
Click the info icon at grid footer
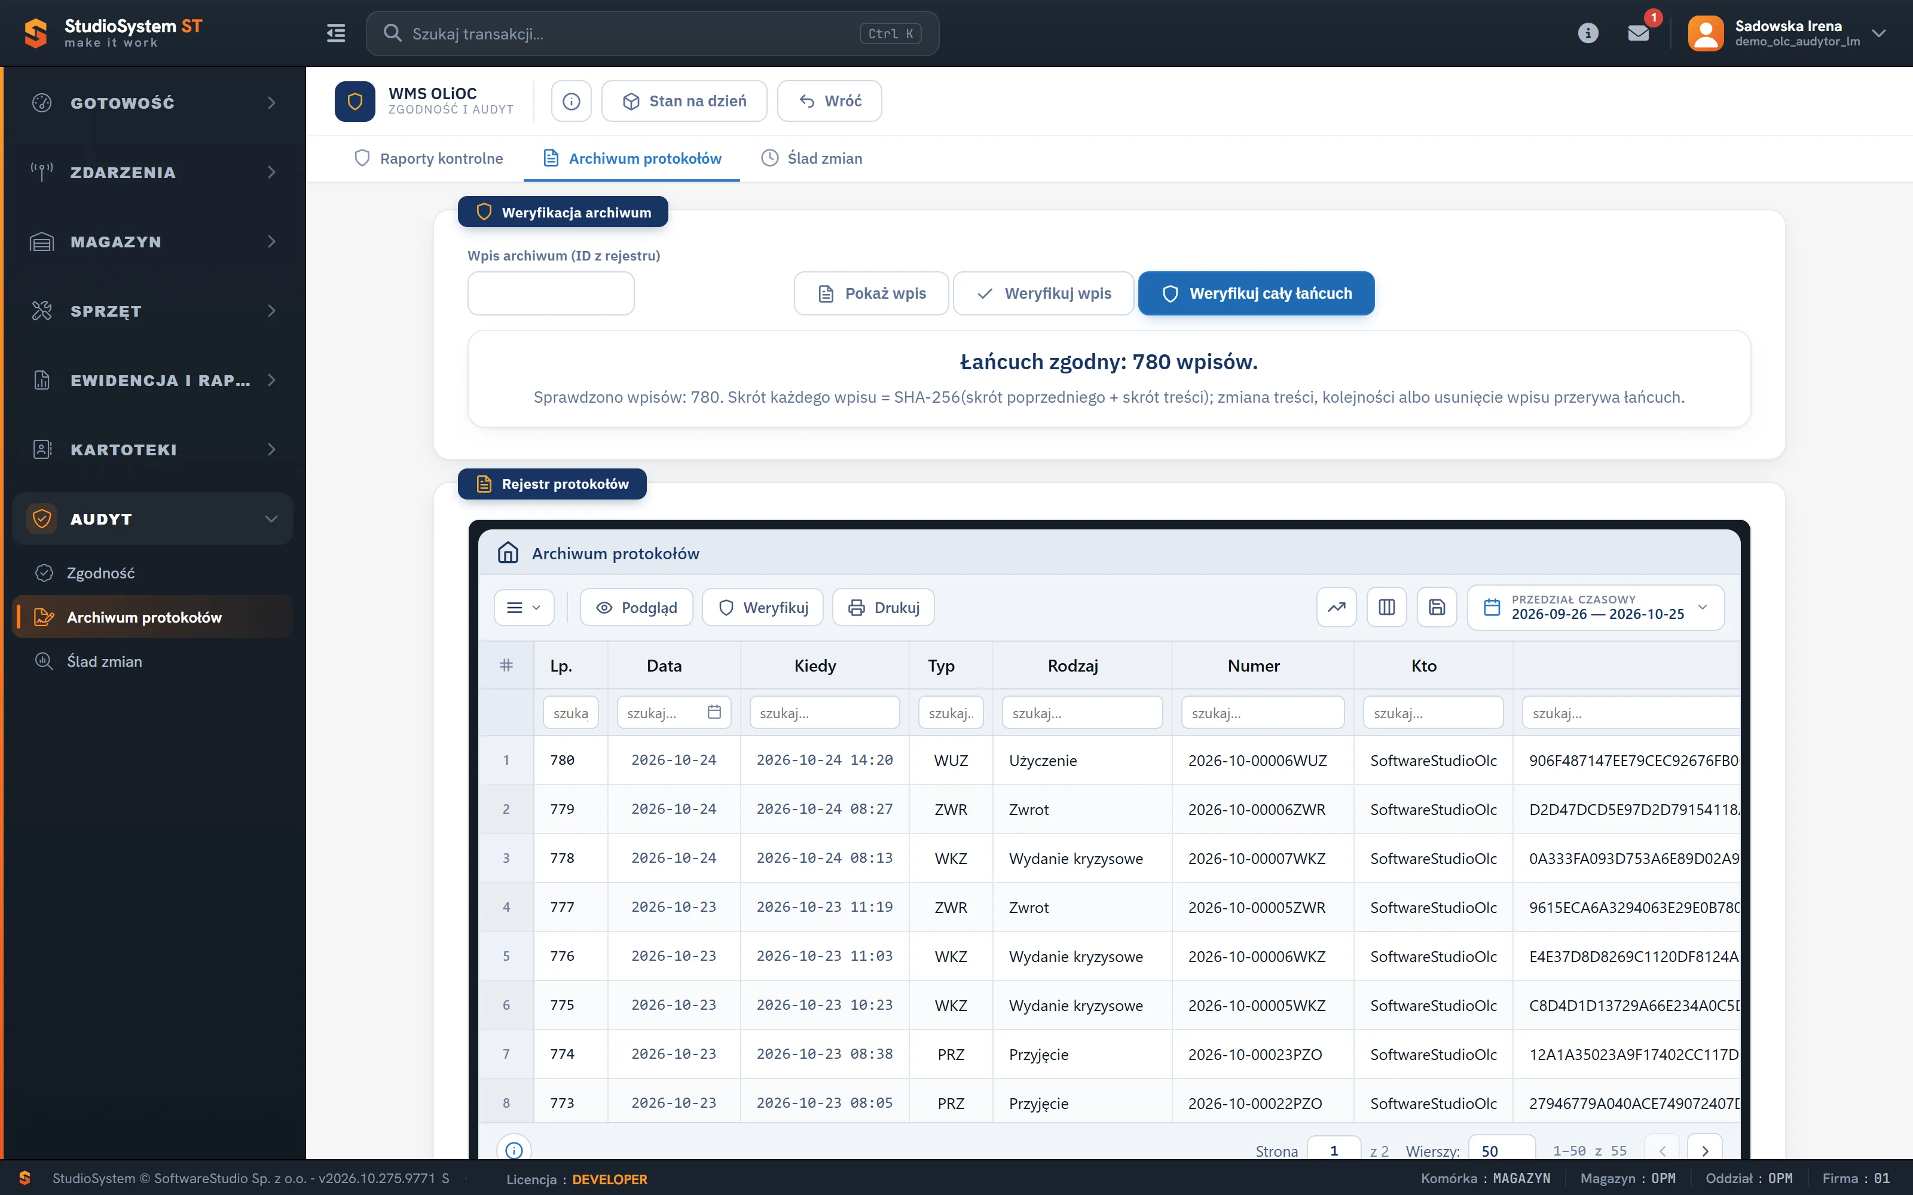pos(514,1150)
